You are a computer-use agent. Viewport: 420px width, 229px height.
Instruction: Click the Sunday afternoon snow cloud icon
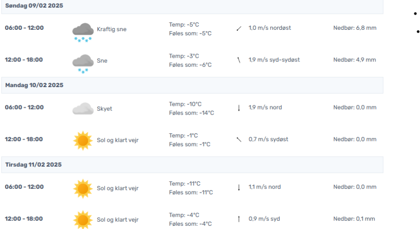(x=83, y=63)
